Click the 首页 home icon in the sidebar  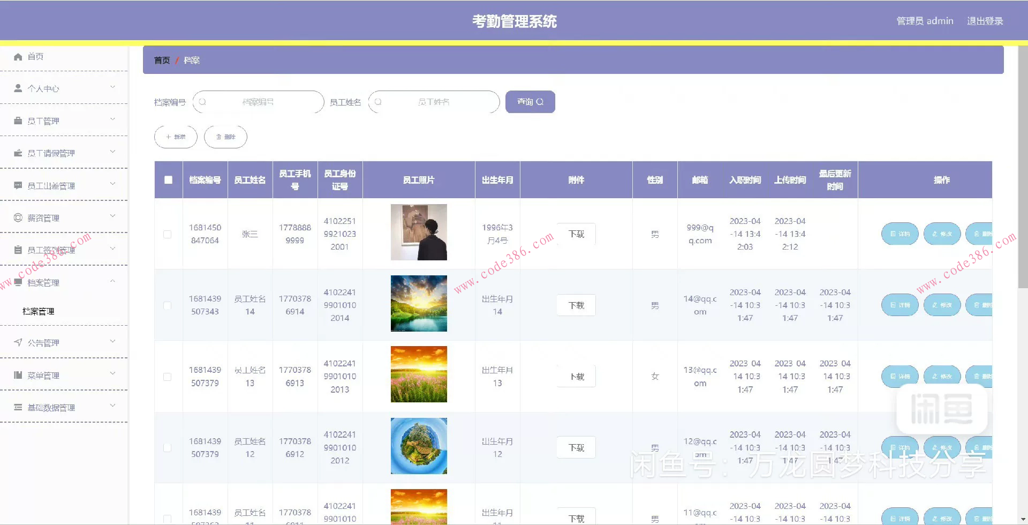click(x=18, y=56)
